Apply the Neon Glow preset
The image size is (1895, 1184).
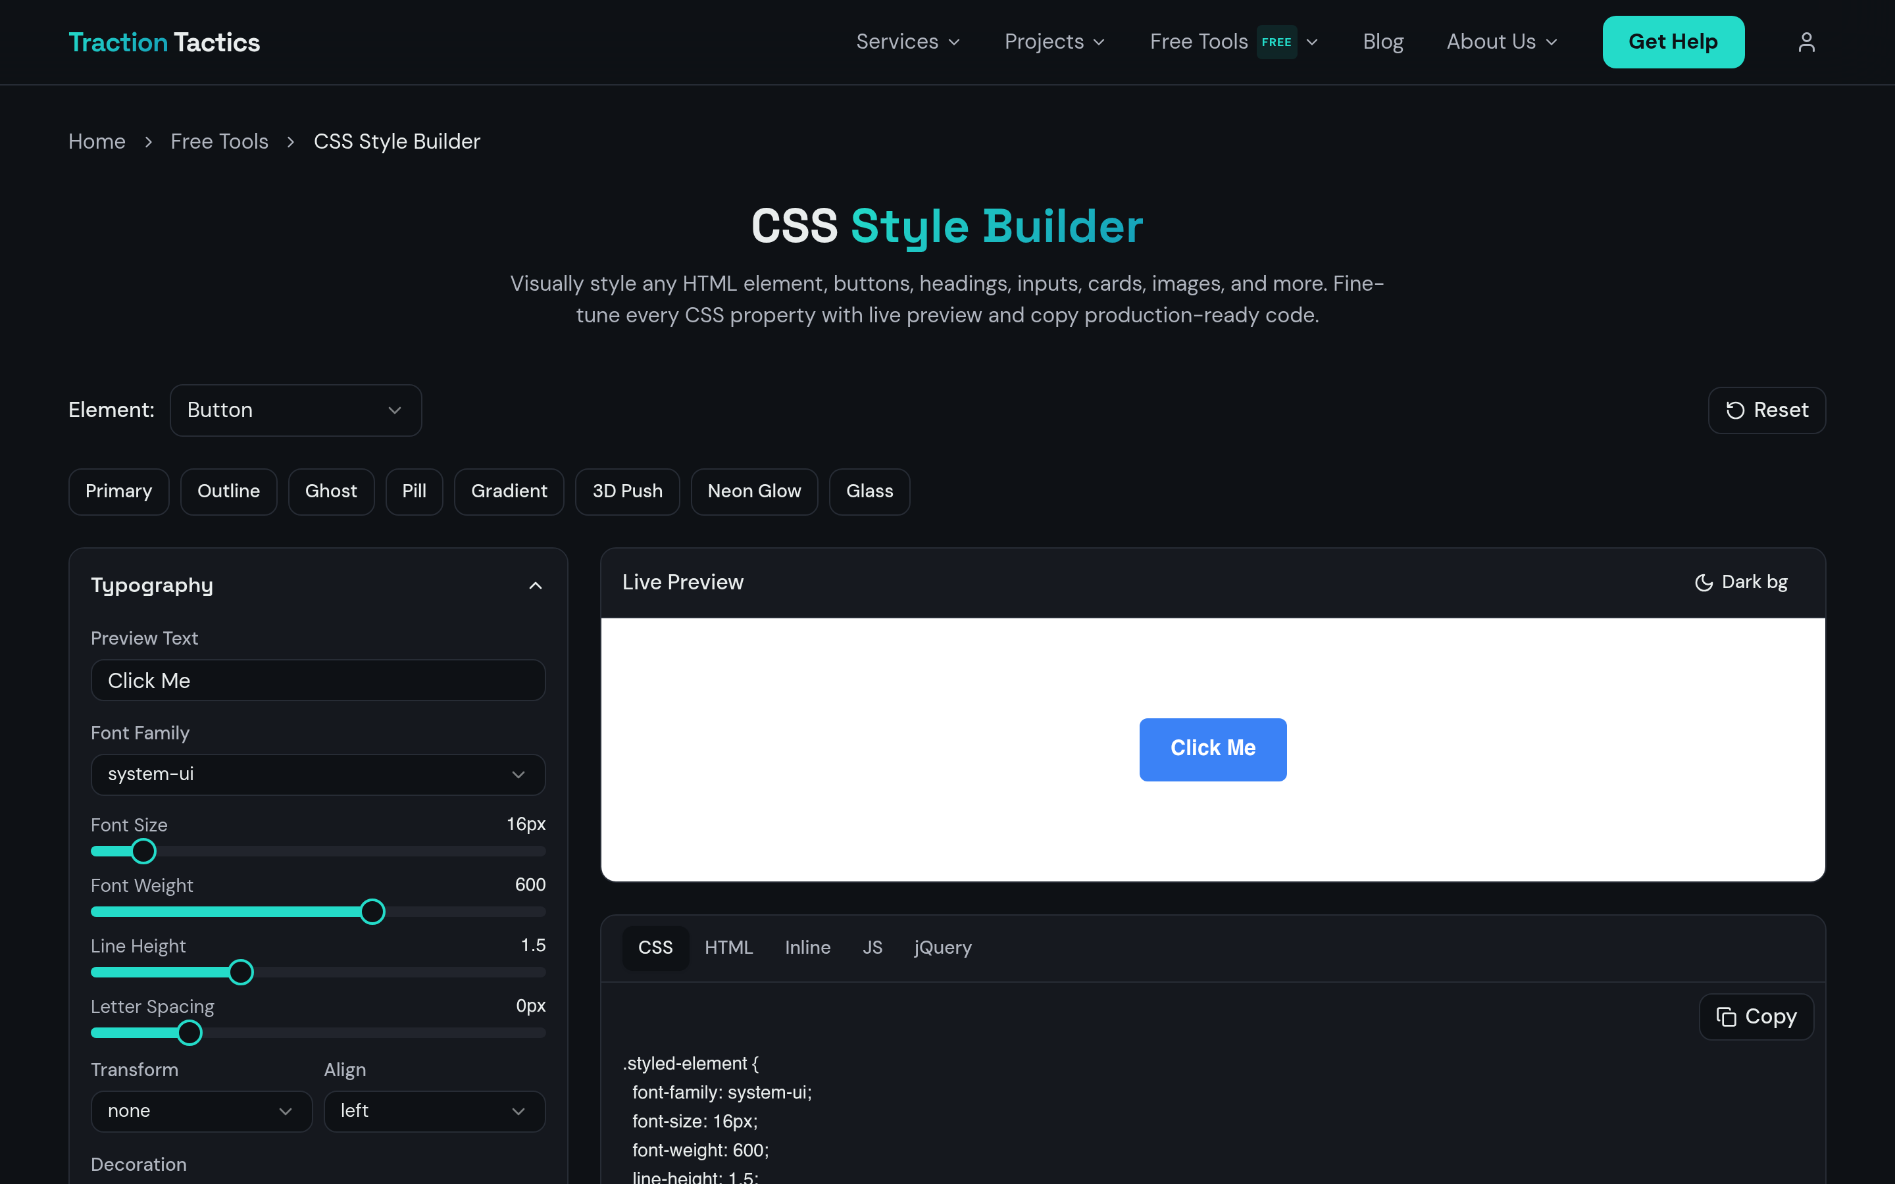click(x=754, y=492)
